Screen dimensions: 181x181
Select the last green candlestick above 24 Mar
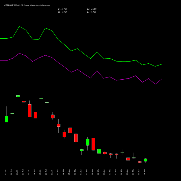click(x=146, y=160)
